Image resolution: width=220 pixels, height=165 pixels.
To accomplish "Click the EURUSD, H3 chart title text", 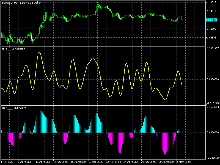I will (21, 3).
